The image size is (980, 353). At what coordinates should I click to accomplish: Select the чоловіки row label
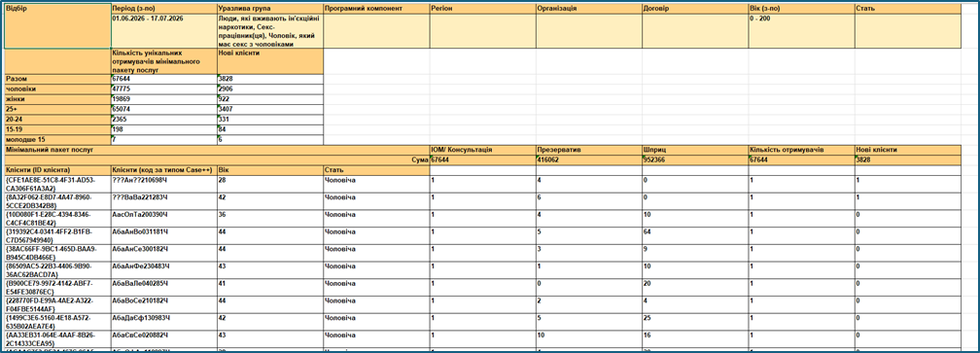pos(57,88)
